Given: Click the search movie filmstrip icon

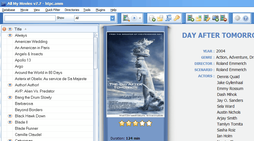Looking at the screenshot, I should pyautogui.click(x=126, y=18).
